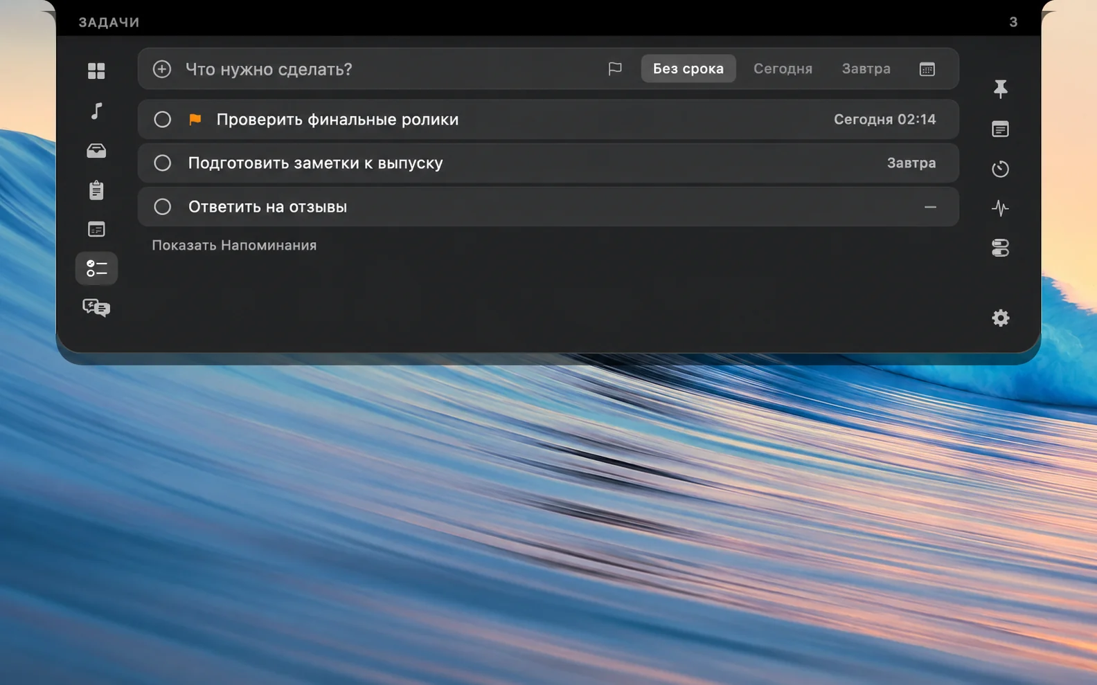Complete task "Подготовить заметки к выпуску"
The image size is (1097, 685).
pyautogui.click(x=162, y=163)
